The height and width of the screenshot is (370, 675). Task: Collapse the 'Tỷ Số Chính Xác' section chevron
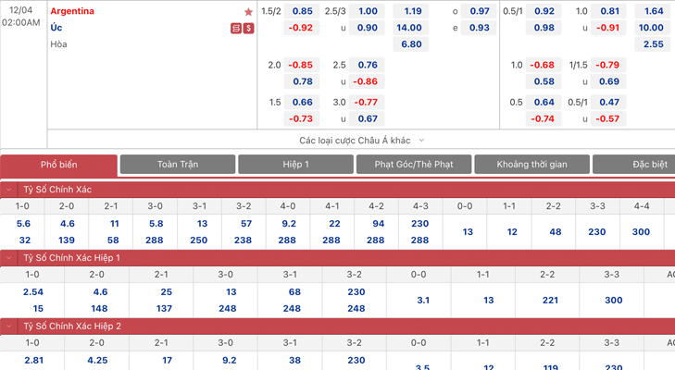coord(8,190)
